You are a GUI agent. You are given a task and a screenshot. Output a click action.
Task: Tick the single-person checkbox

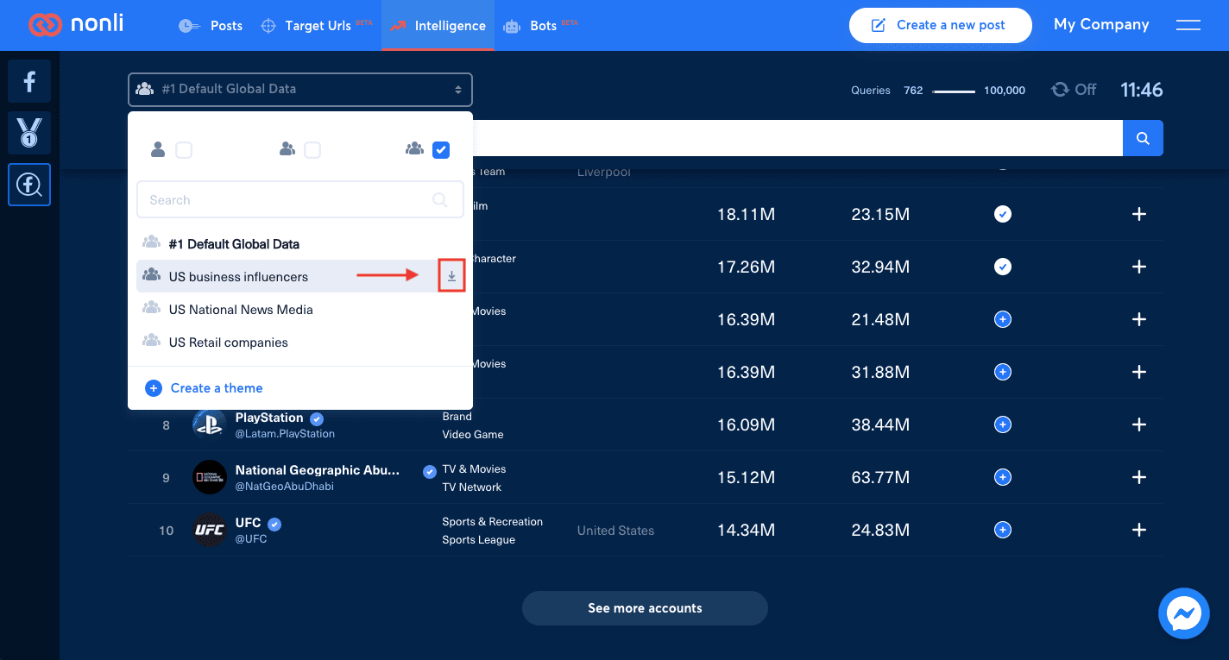pos(184,150)
